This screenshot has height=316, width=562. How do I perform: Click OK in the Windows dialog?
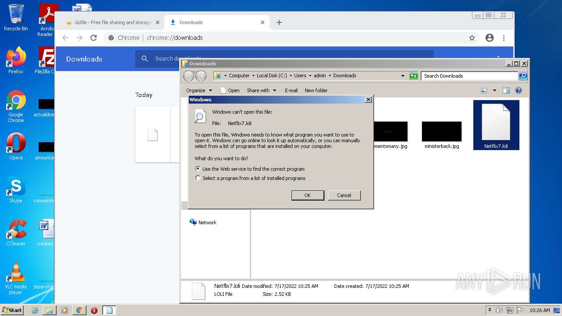tap(308, 195)
